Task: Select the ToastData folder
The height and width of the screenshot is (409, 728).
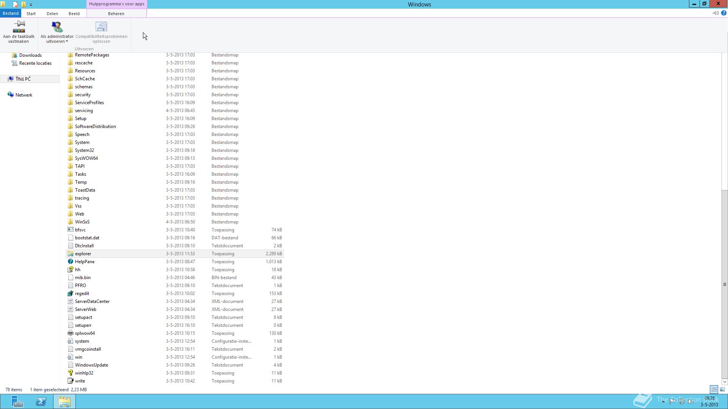Action: pyautogui.click(x=175, y=190)
